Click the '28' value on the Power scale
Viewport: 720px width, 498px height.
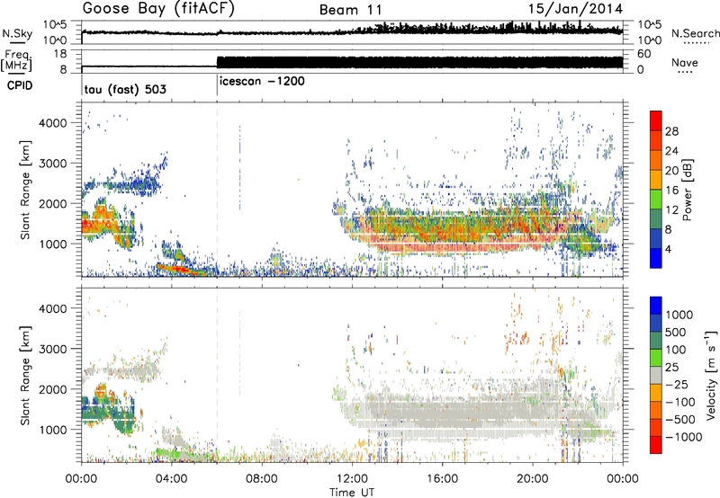[x=671, y=131]
